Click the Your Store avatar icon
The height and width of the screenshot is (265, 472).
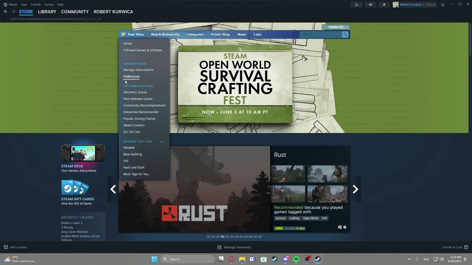[x=124, y=35]
